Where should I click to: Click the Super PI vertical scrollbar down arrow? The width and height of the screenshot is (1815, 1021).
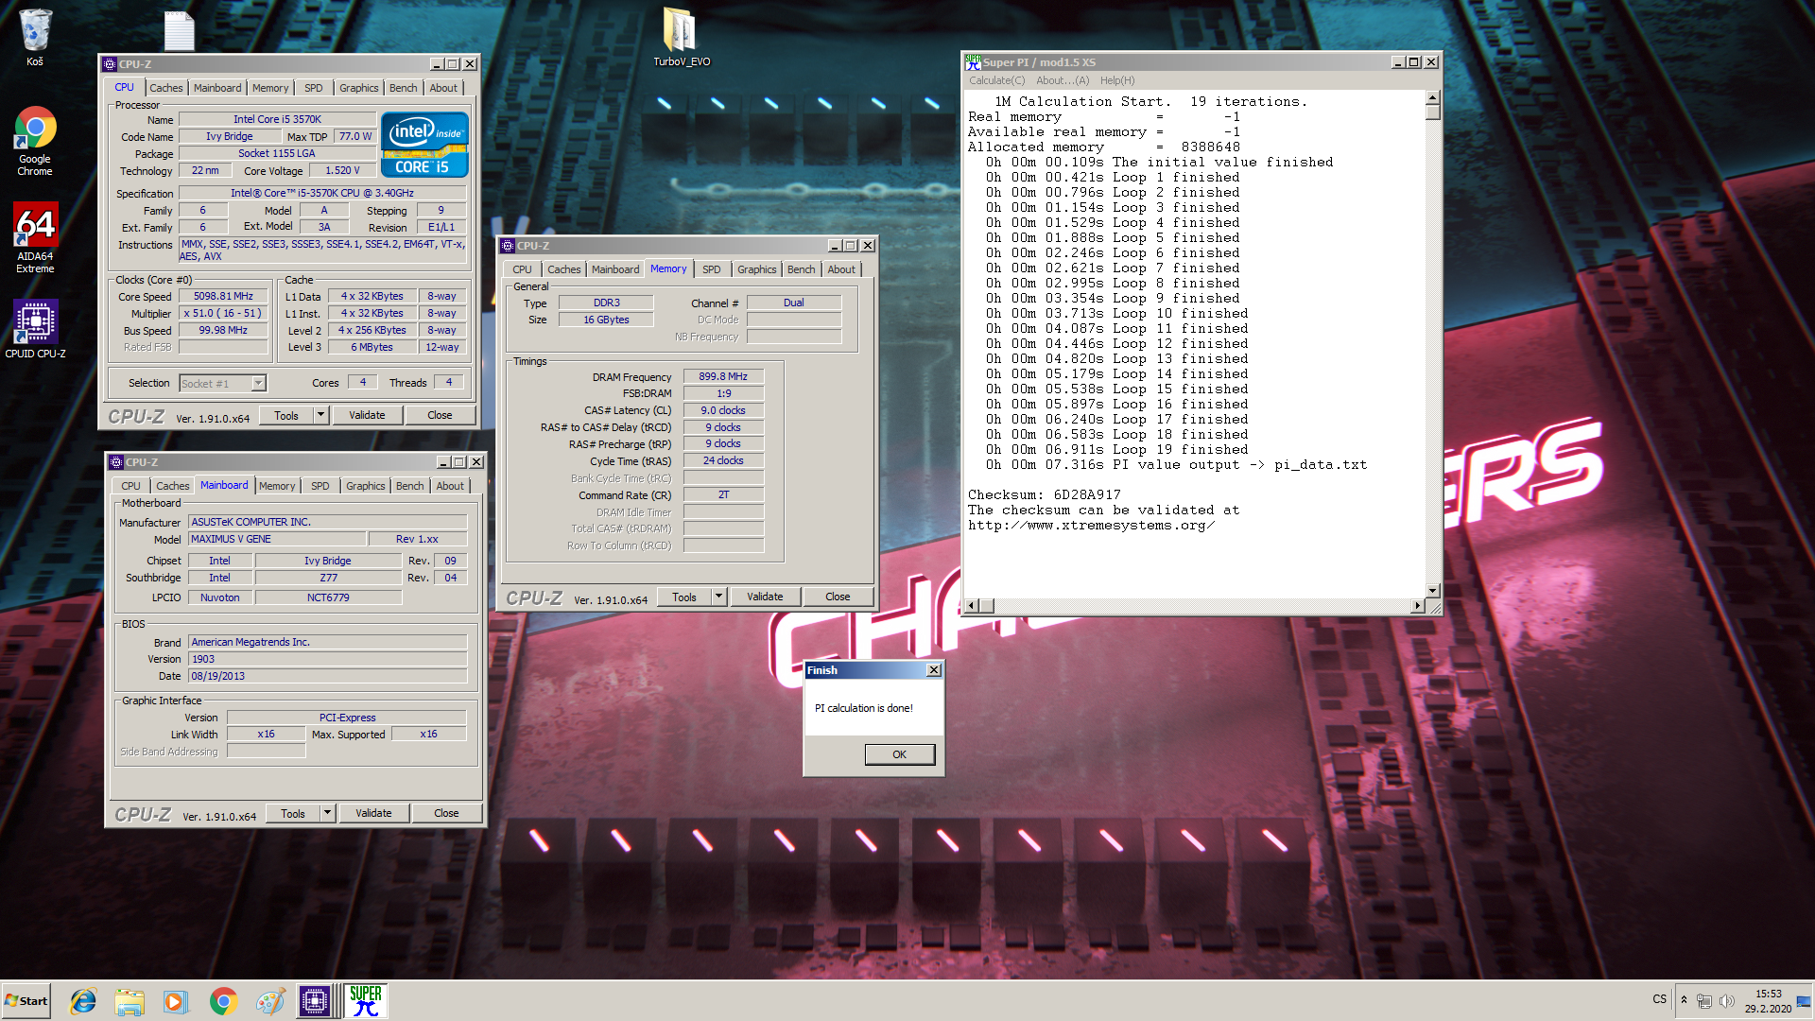pyautogui.click(x=1432, y=591)
